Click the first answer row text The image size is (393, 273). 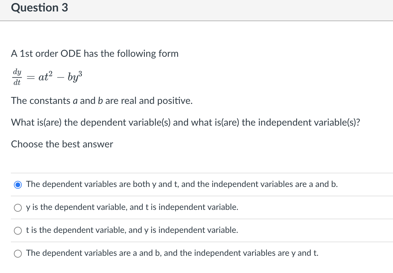[x=182, y=184]
